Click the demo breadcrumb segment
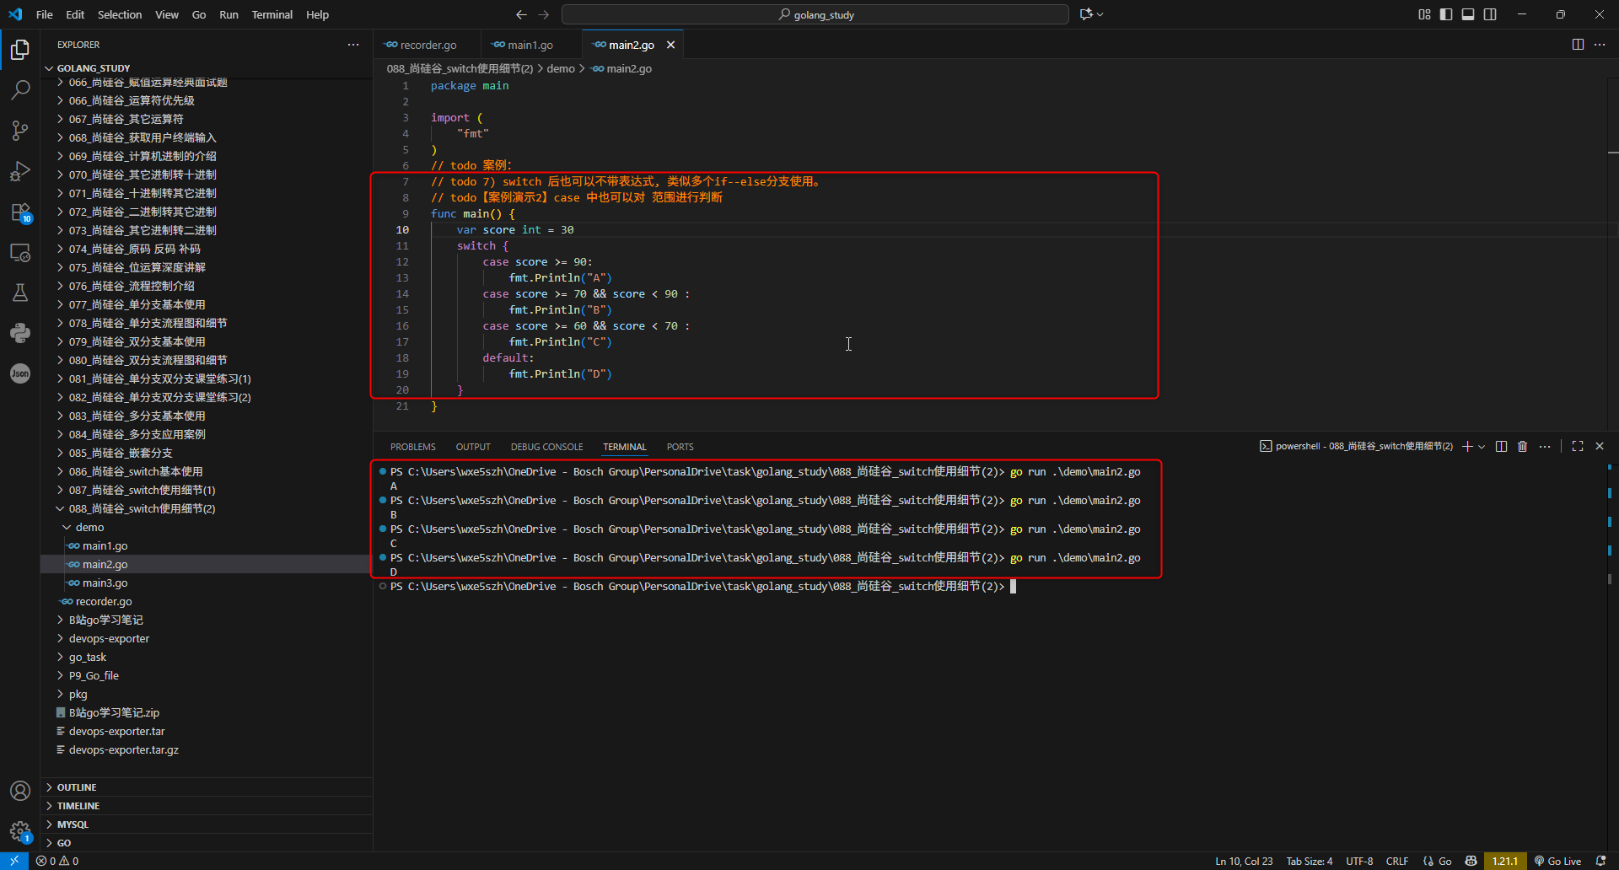Viewport: 1619px width, 870px height. tap(561, 69)
